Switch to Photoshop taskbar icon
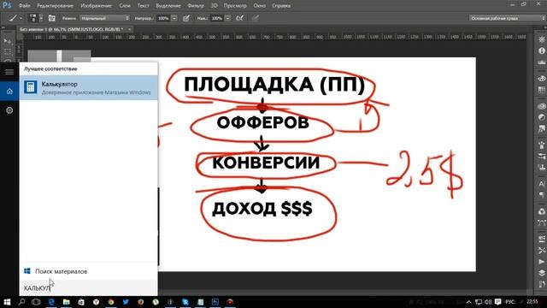The height and width of the screenshot is (308, 547). 215,302
